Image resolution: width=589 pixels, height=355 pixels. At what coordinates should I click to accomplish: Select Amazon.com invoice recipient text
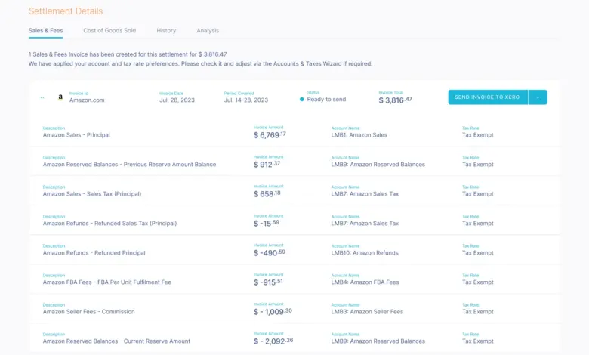[87, 100]
